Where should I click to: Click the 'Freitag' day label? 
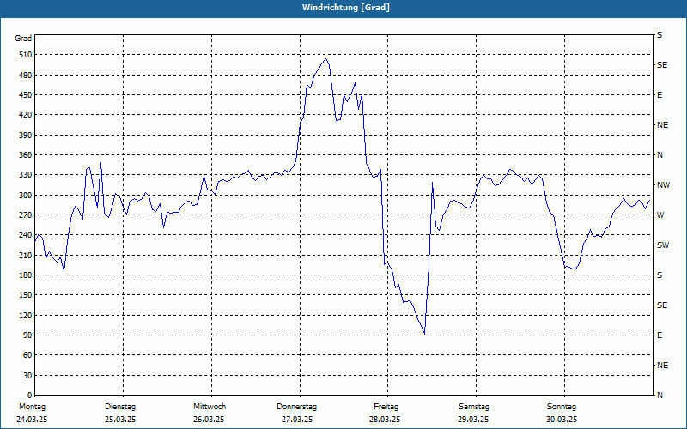(386, 407)
